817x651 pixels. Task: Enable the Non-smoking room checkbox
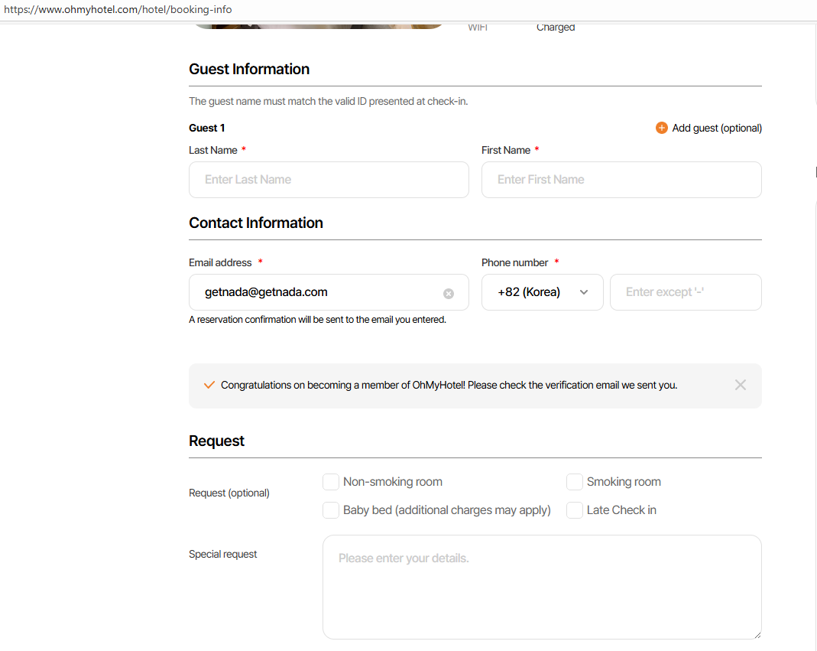coord(331,482)
